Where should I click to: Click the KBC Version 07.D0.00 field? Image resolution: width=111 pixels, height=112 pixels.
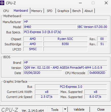coord(92,27)
